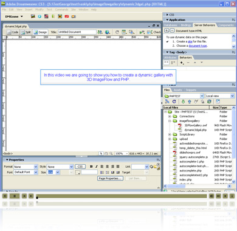Click the video pause button
Screen dimensions: 237x231
coord(15,196)
